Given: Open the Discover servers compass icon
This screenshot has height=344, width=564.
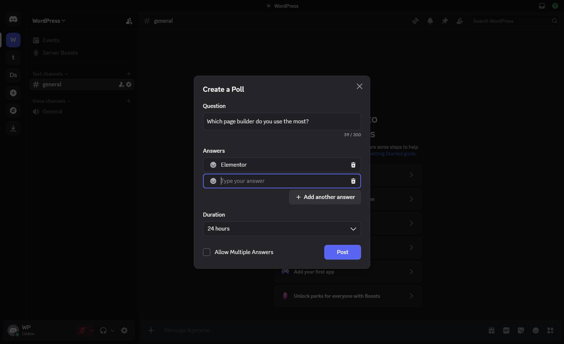Looking at the screenshot, I should [13, 111].
